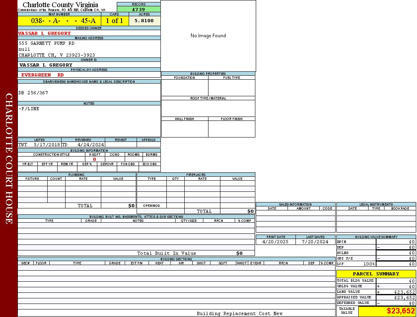The image size is (417, 317).
Task: Select the red deeded owner name
Action: click(x=44, y=33)
